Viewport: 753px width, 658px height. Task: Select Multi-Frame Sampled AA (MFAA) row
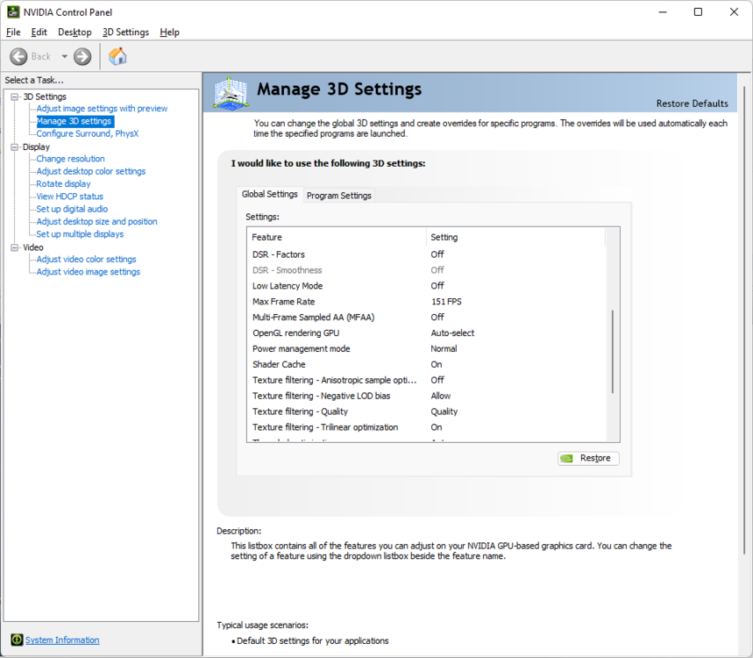(x=426, y=318)
